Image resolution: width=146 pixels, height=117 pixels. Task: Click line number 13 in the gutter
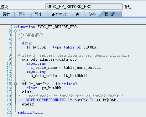point(9,76)
